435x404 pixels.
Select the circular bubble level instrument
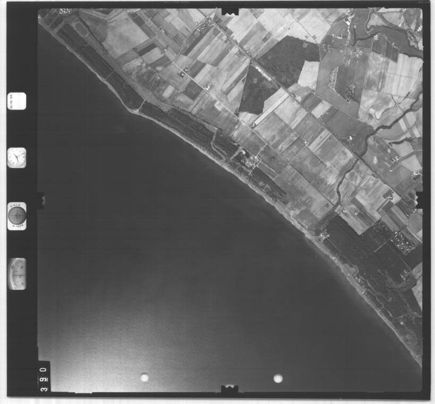pyautogui.click(x=16, y=216)
